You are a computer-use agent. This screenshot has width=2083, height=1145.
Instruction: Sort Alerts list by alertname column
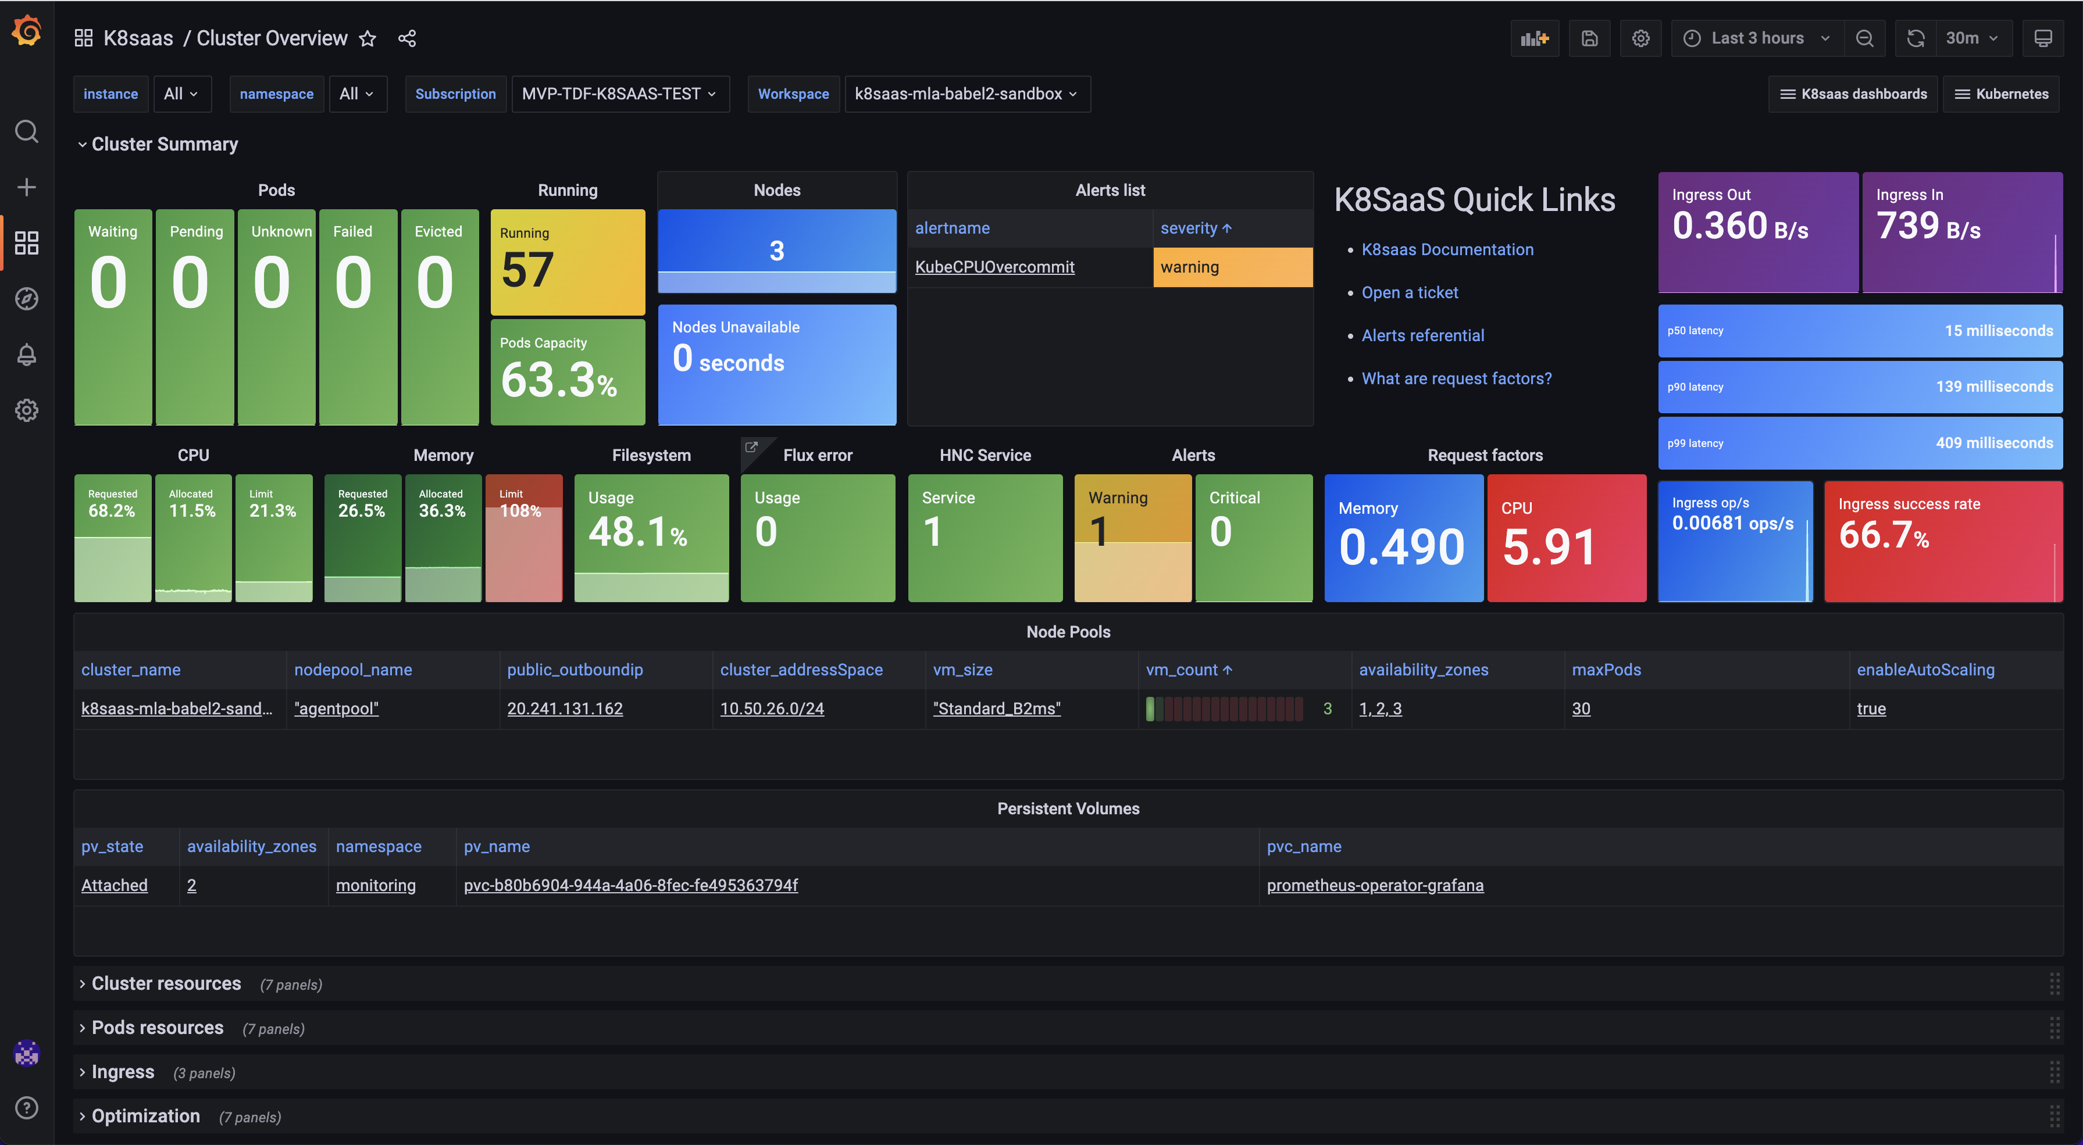point(953,228)
